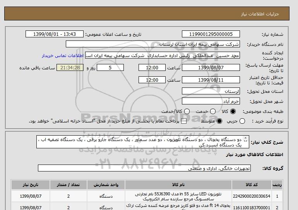The width and height of the screenshot is (298, 210).
Task: Click the یخچال 14 ft item name
Action: (178, 207)
